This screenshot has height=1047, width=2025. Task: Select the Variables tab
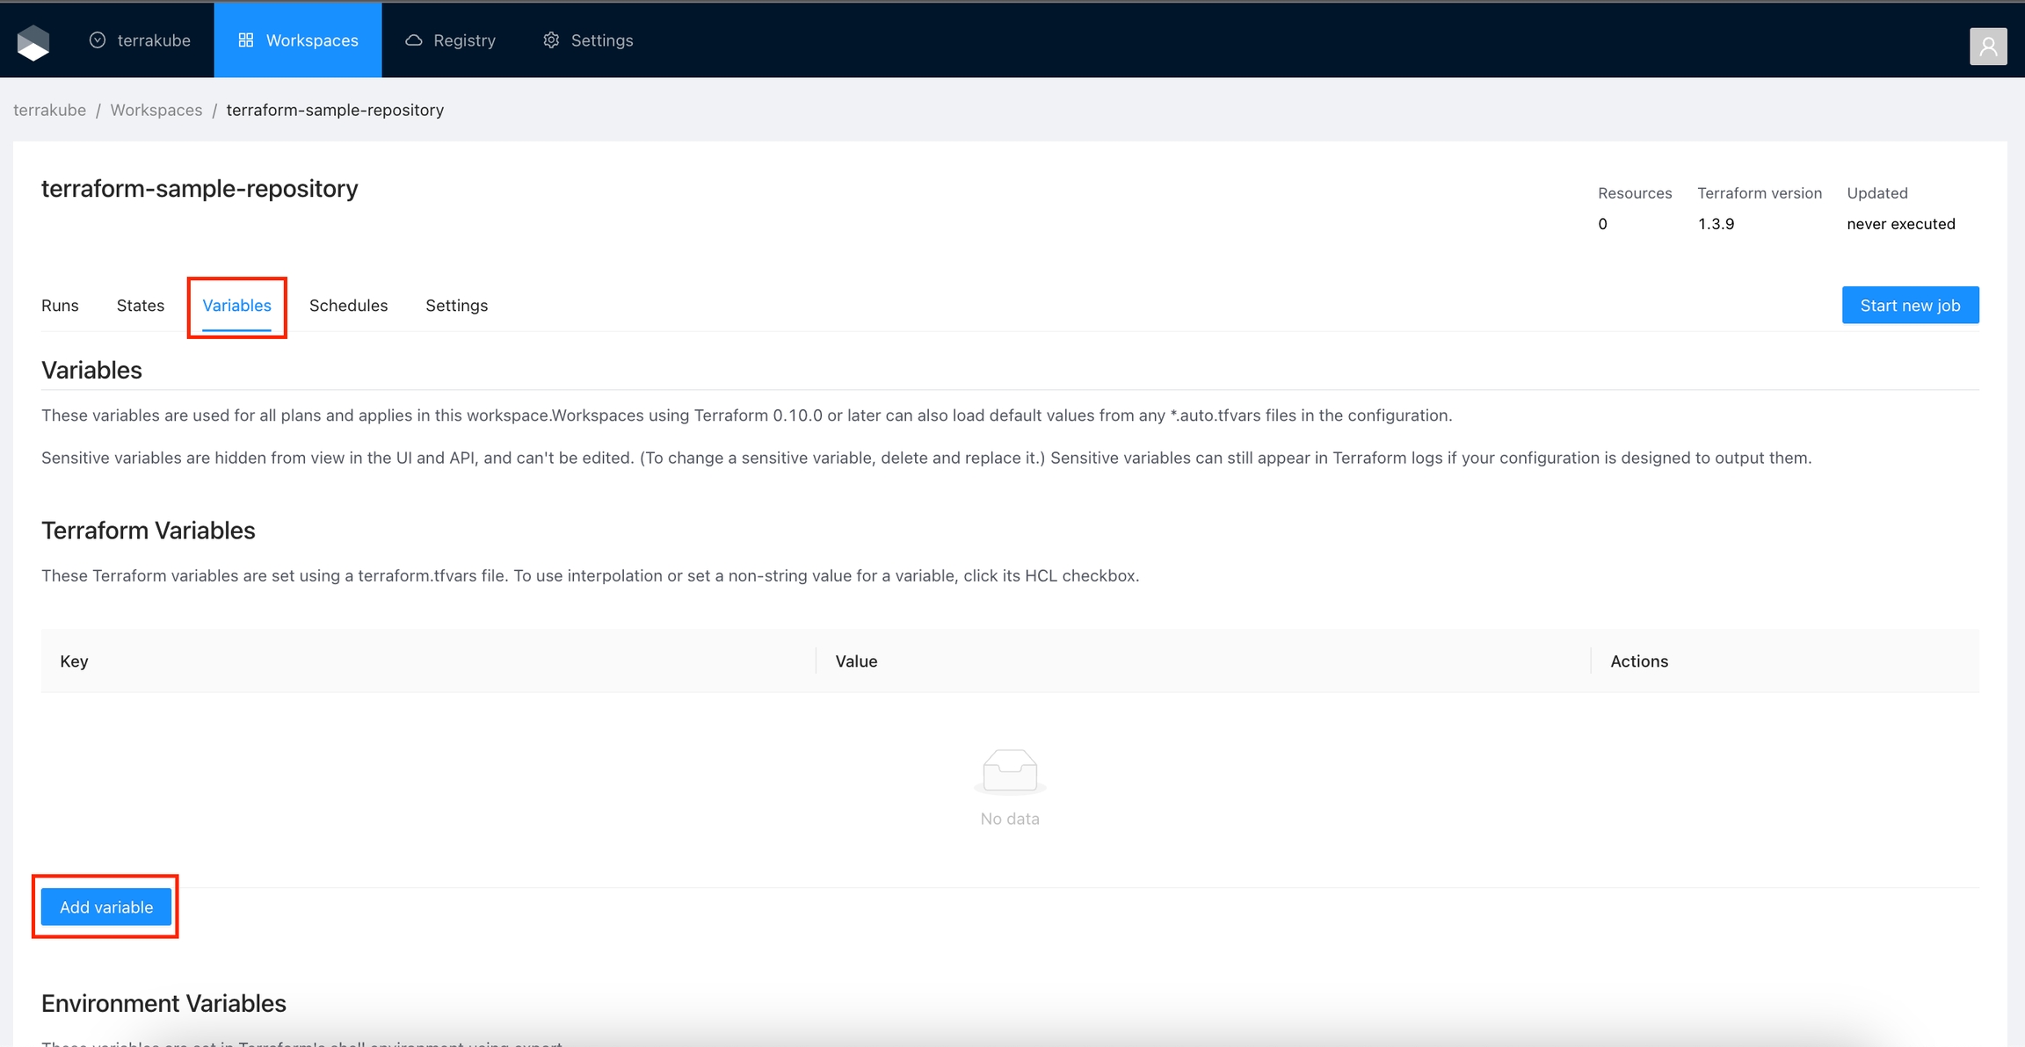coord(236,306)
